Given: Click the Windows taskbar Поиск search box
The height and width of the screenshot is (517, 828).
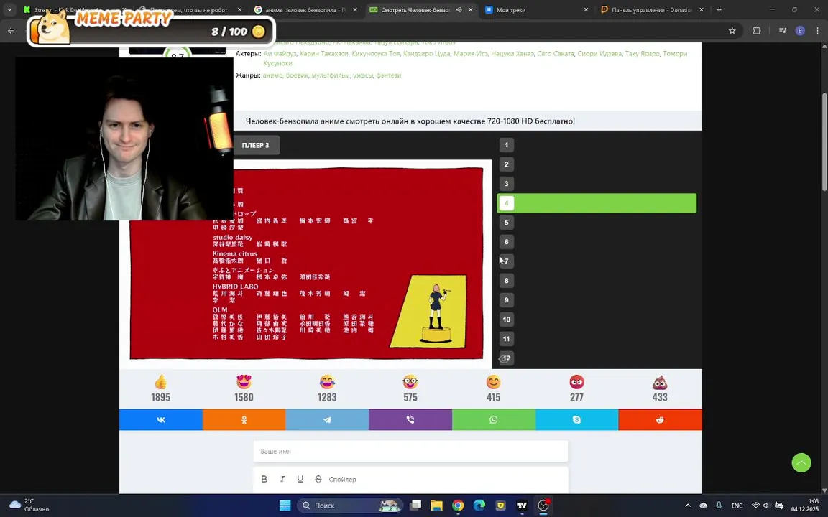Looking at the screenshot, I should [349, 506].
